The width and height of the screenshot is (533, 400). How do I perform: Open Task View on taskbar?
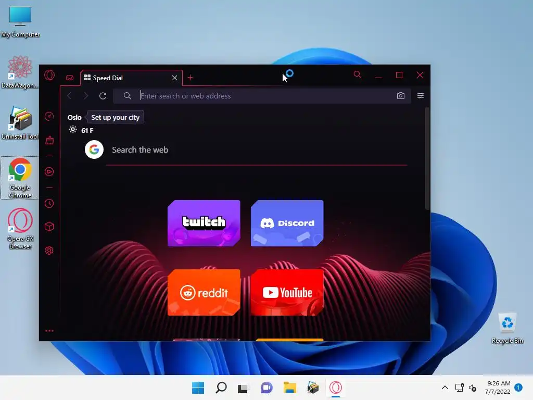point(243,388)
